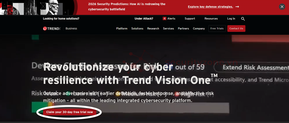Follow the Looking for home solutions link
289x123 pixels.
(x=61, y=19)
